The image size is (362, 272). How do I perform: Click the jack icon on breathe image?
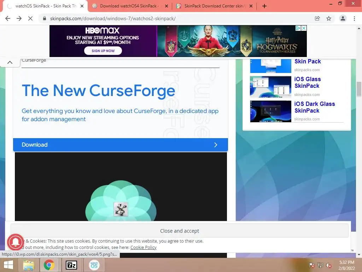(x=121, y=209)
